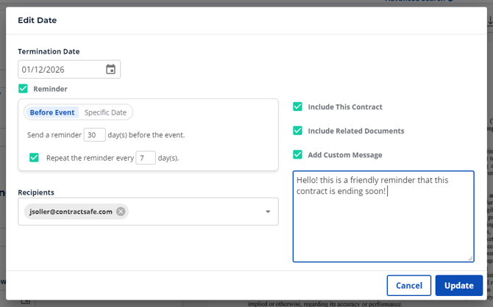Uncheck Include Related Documents
This screenshot has width=493, height=307.
[x=297, y=131]
